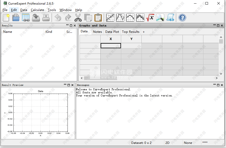Click the Data preview plot thumbnail
The image size is (226, 148).
pyautogui.click(x=38, y=113)
